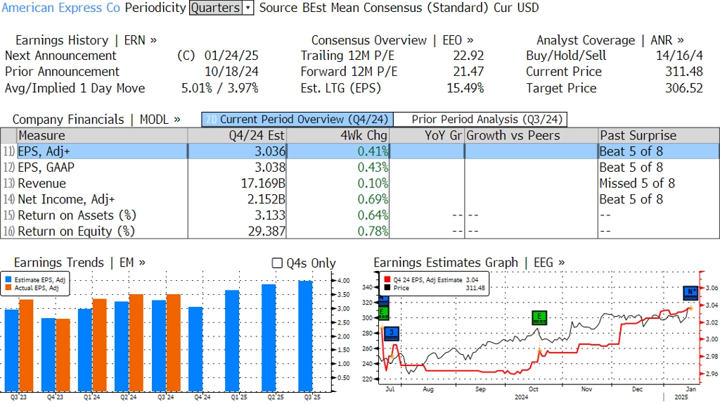The height and width of the screenshot is (404, 720).
Task: Select the EPS, Adj+ row
Action: click(360, 151)
